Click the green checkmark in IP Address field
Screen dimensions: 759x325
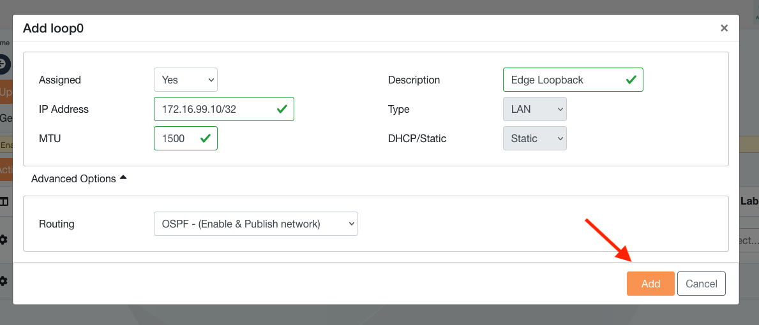[x=282, y=109]
